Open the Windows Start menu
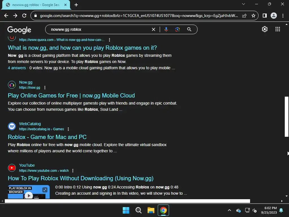This screenshot has width=289, height=217. (126, 210)
